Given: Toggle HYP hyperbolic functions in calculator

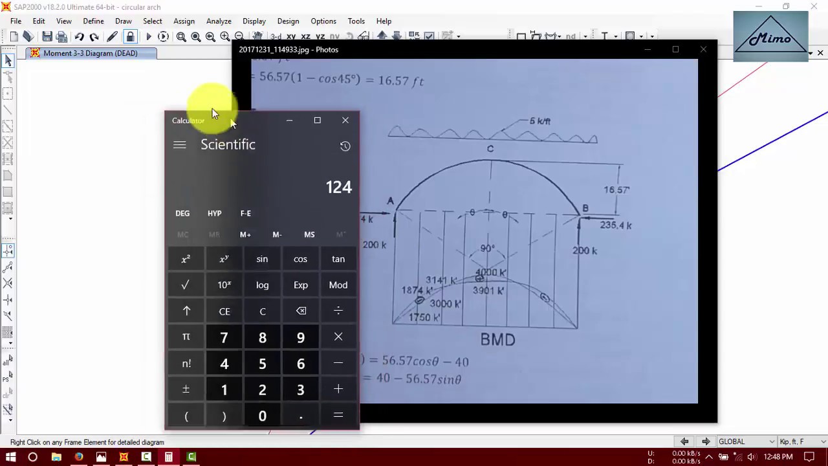Looking at the screenshot, I should click(x=214, y=213).
